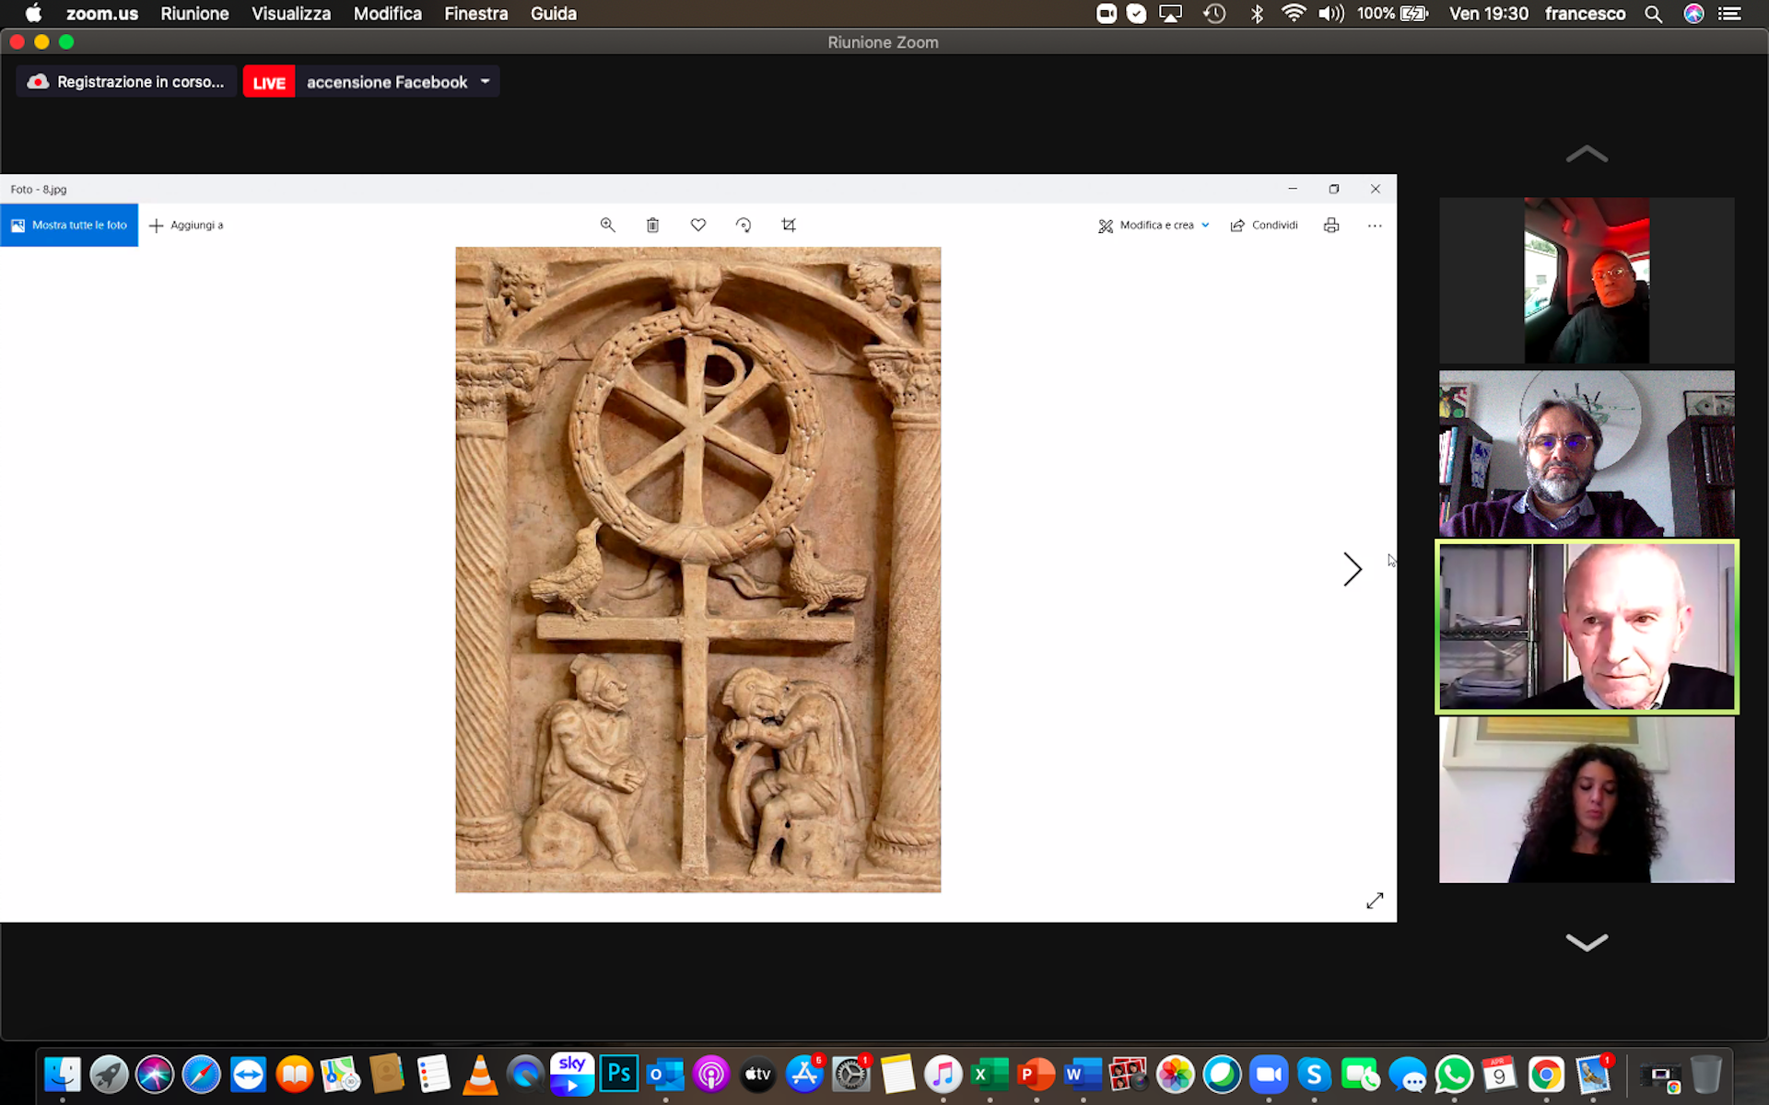Click the Wi-Fi icon in menu bar
This screenshot has height=1105, width=1769.
tap(1294, 14)
